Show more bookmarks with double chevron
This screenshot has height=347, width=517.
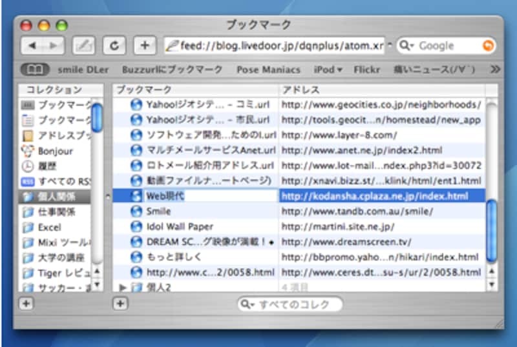click(x=495, y=70)
